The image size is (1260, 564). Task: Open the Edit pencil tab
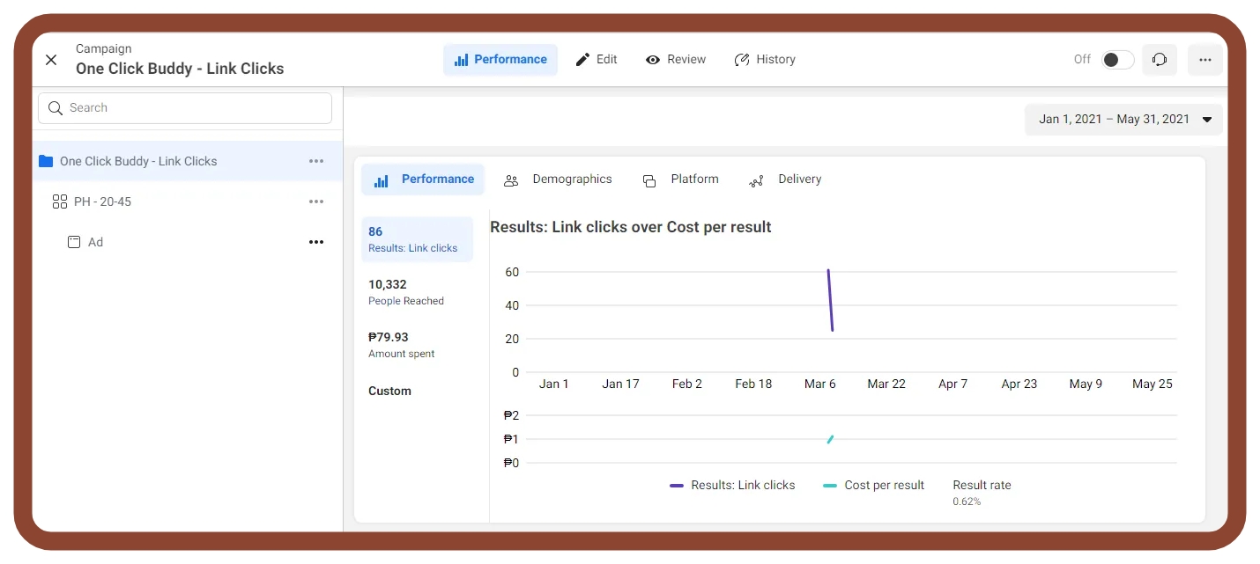pos(597,60)
